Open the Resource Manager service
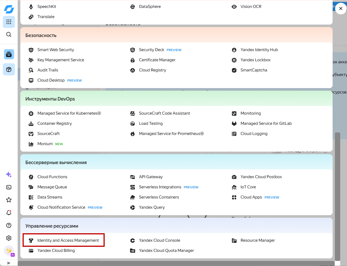This screenshot has width=347, height=266. coord(257,240)
